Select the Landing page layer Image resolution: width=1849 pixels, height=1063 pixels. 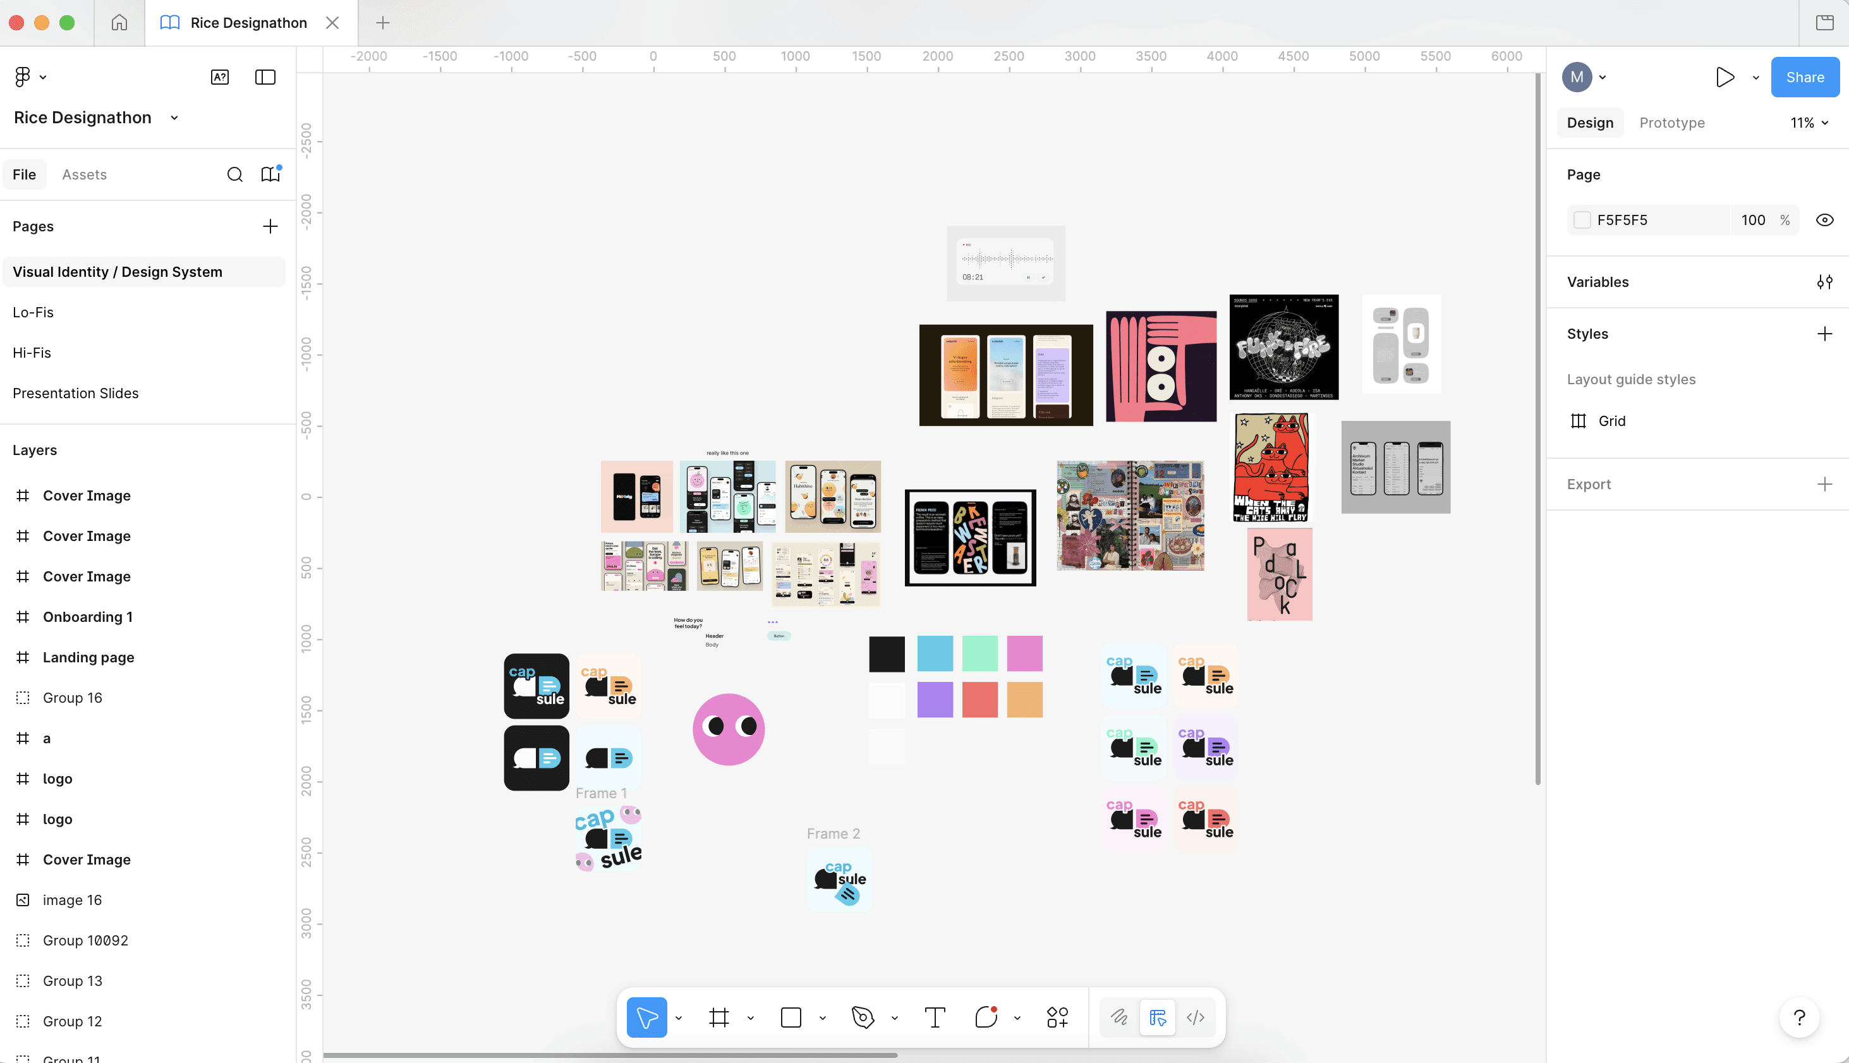88,657
